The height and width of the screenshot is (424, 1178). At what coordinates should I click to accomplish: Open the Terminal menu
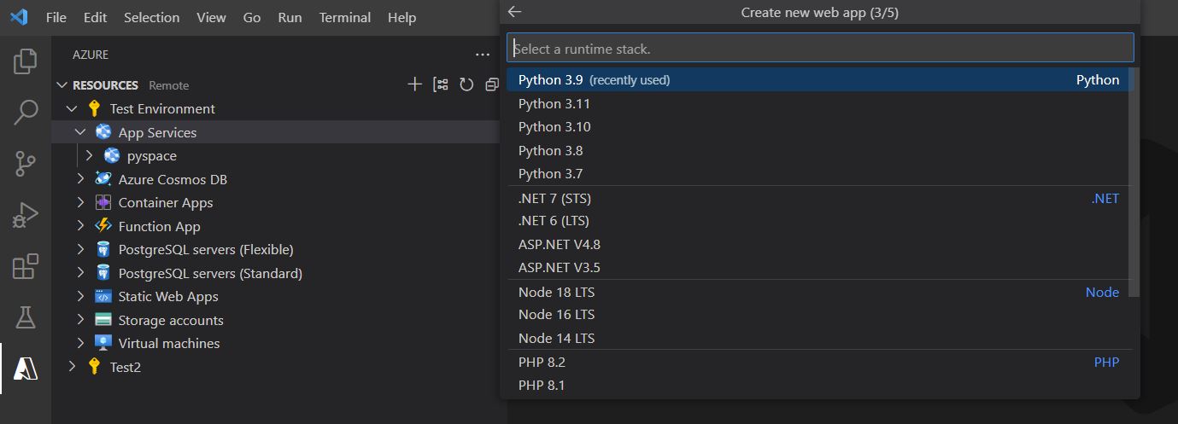344,17
